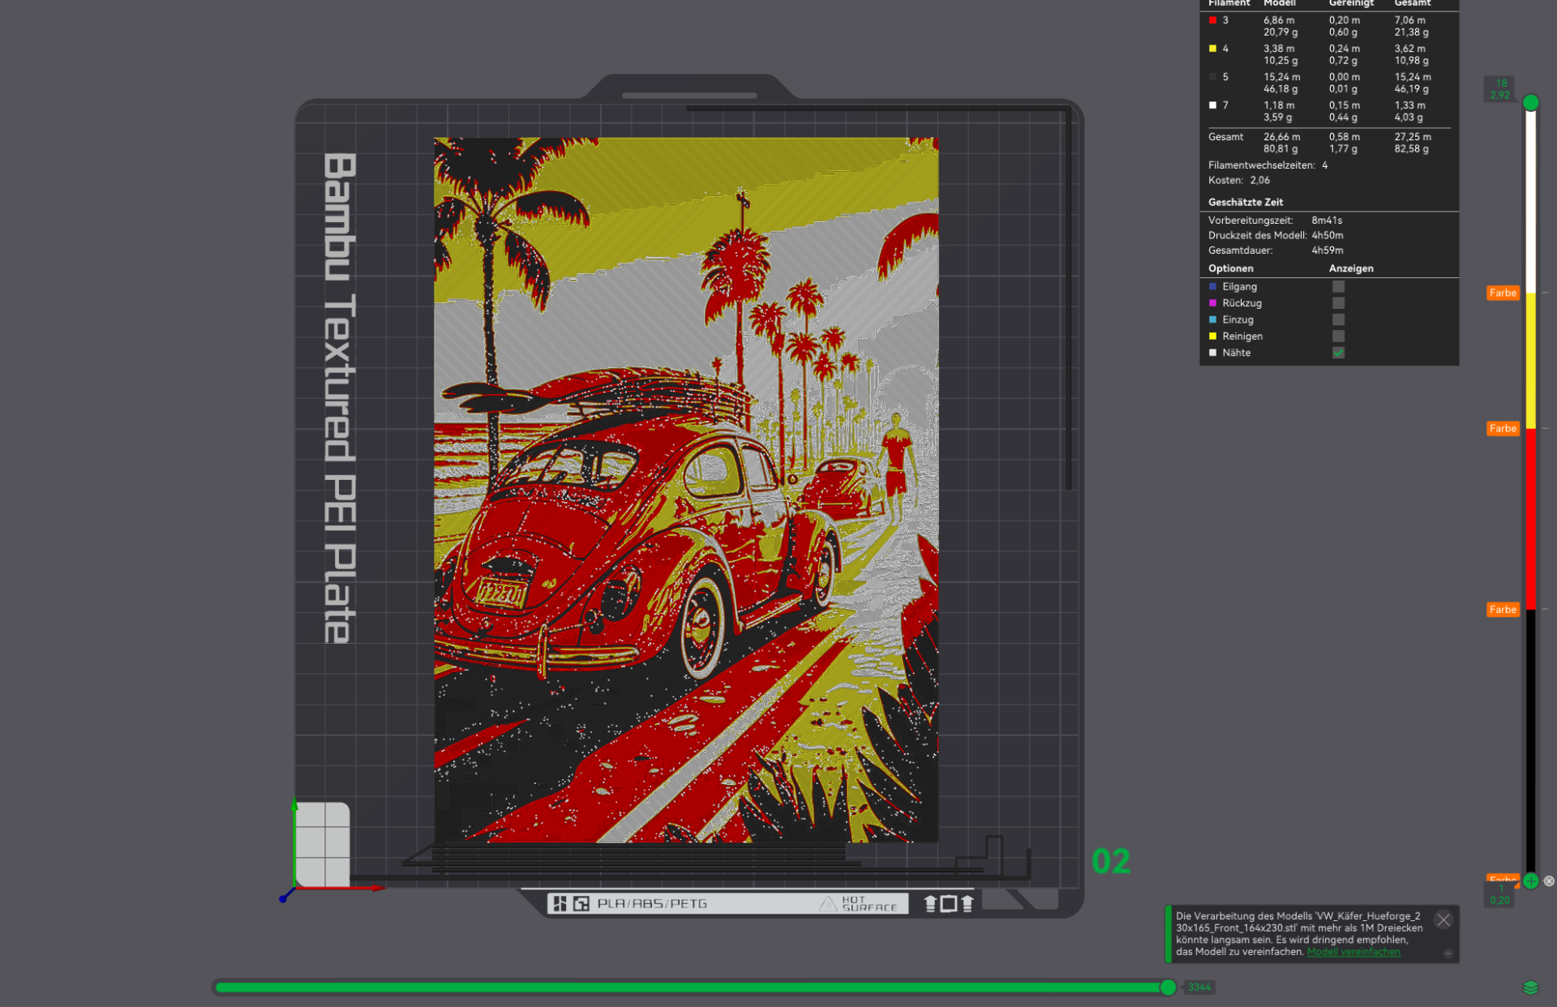
Task: Click the filament 7 white color square
Action: coord(1212,105)
